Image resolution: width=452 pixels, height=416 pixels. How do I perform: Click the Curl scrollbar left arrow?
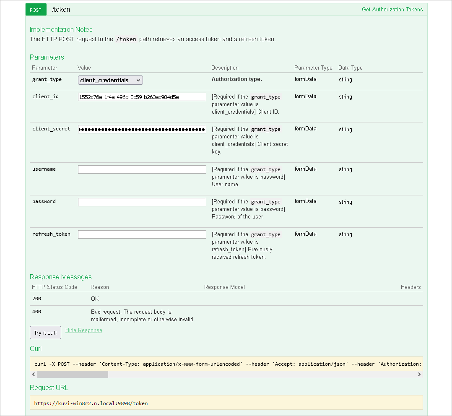click(x=34, y=374)
